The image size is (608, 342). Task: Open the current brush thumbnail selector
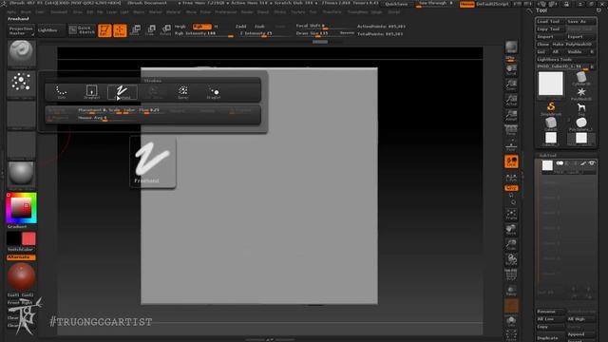(x=21, y=53)
